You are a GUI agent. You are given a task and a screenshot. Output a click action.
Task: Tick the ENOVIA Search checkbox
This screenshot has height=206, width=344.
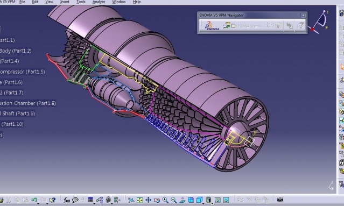coord(234,26)
